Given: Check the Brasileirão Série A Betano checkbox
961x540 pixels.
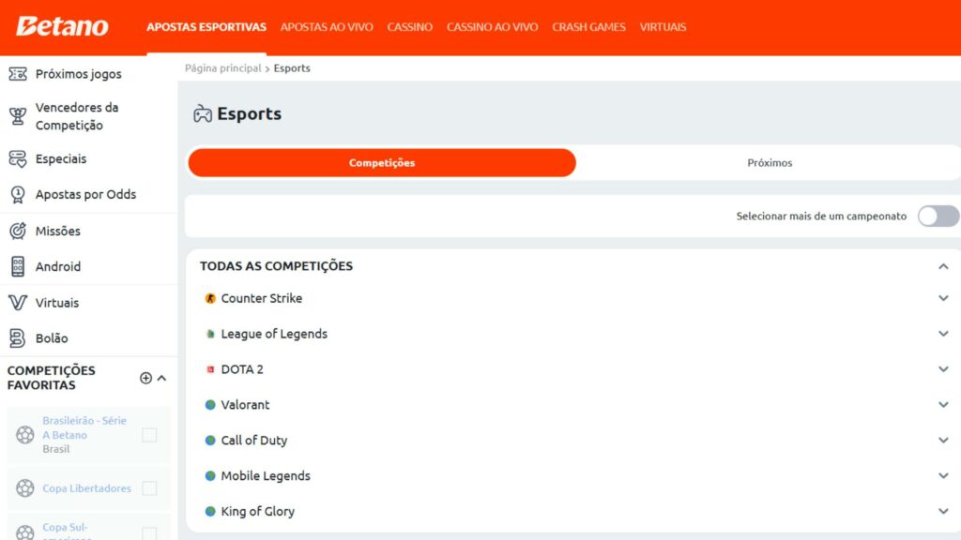Looking at the screenshot, I should click(149, 435).
